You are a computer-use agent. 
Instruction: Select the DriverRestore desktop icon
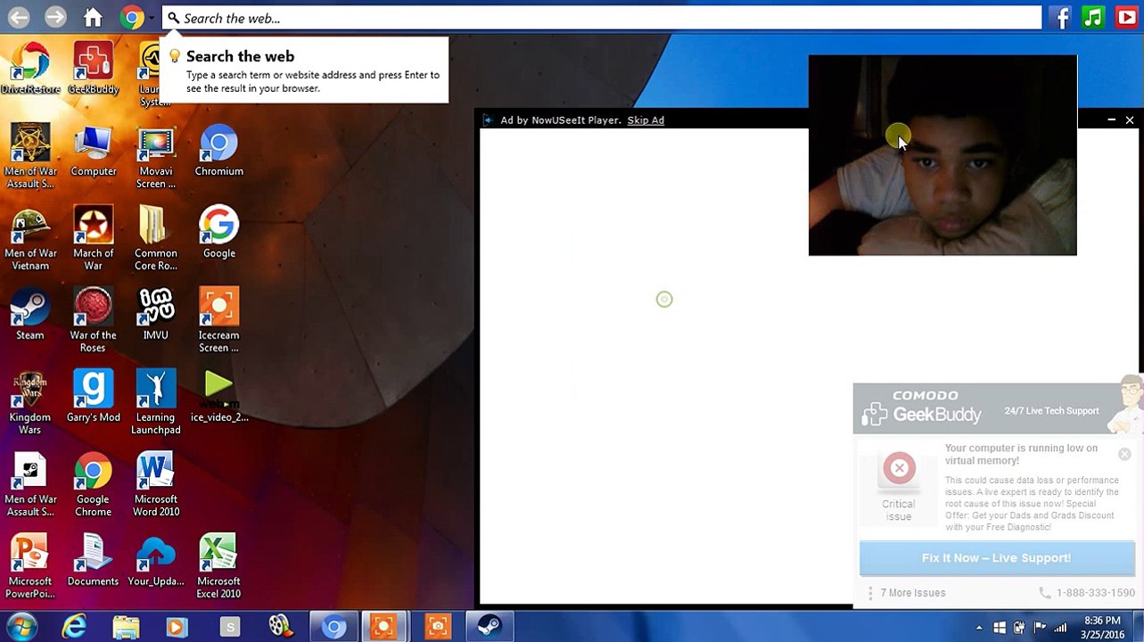(30, 68)
